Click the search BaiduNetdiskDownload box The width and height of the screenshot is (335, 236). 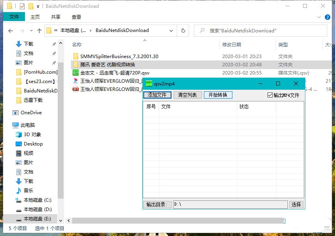coord(261,31)
